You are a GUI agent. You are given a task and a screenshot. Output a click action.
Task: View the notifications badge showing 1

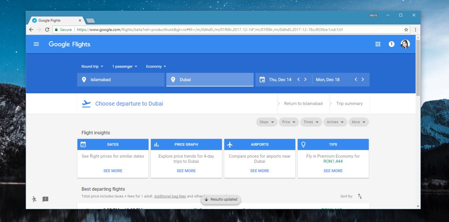(391, 44)
